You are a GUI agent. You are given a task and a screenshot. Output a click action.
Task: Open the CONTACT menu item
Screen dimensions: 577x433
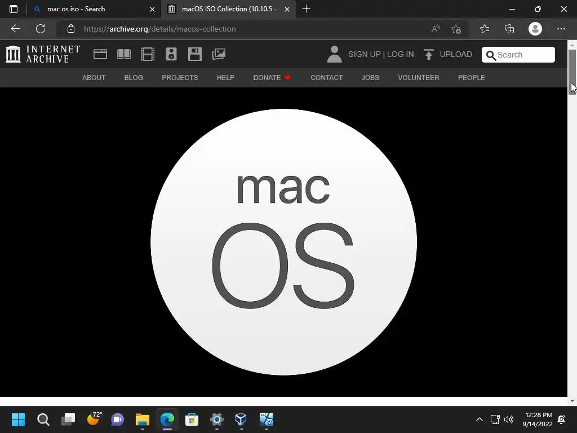pos(327,78)
